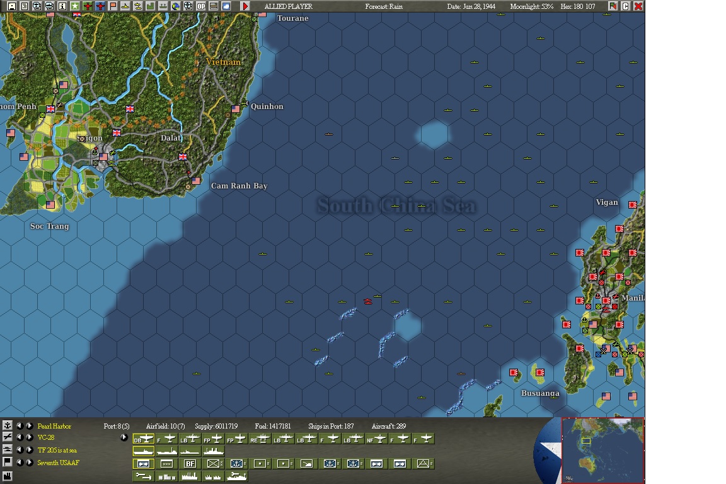Click the single yellow ship toolbar icon

coord(125,6)
